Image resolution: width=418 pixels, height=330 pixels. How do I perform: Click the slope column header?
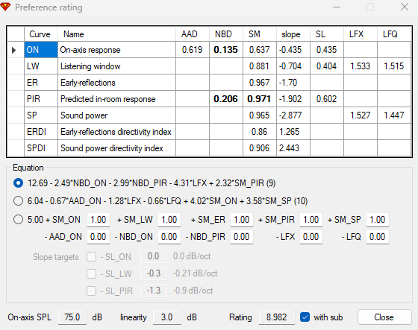(x=293, y=34)
